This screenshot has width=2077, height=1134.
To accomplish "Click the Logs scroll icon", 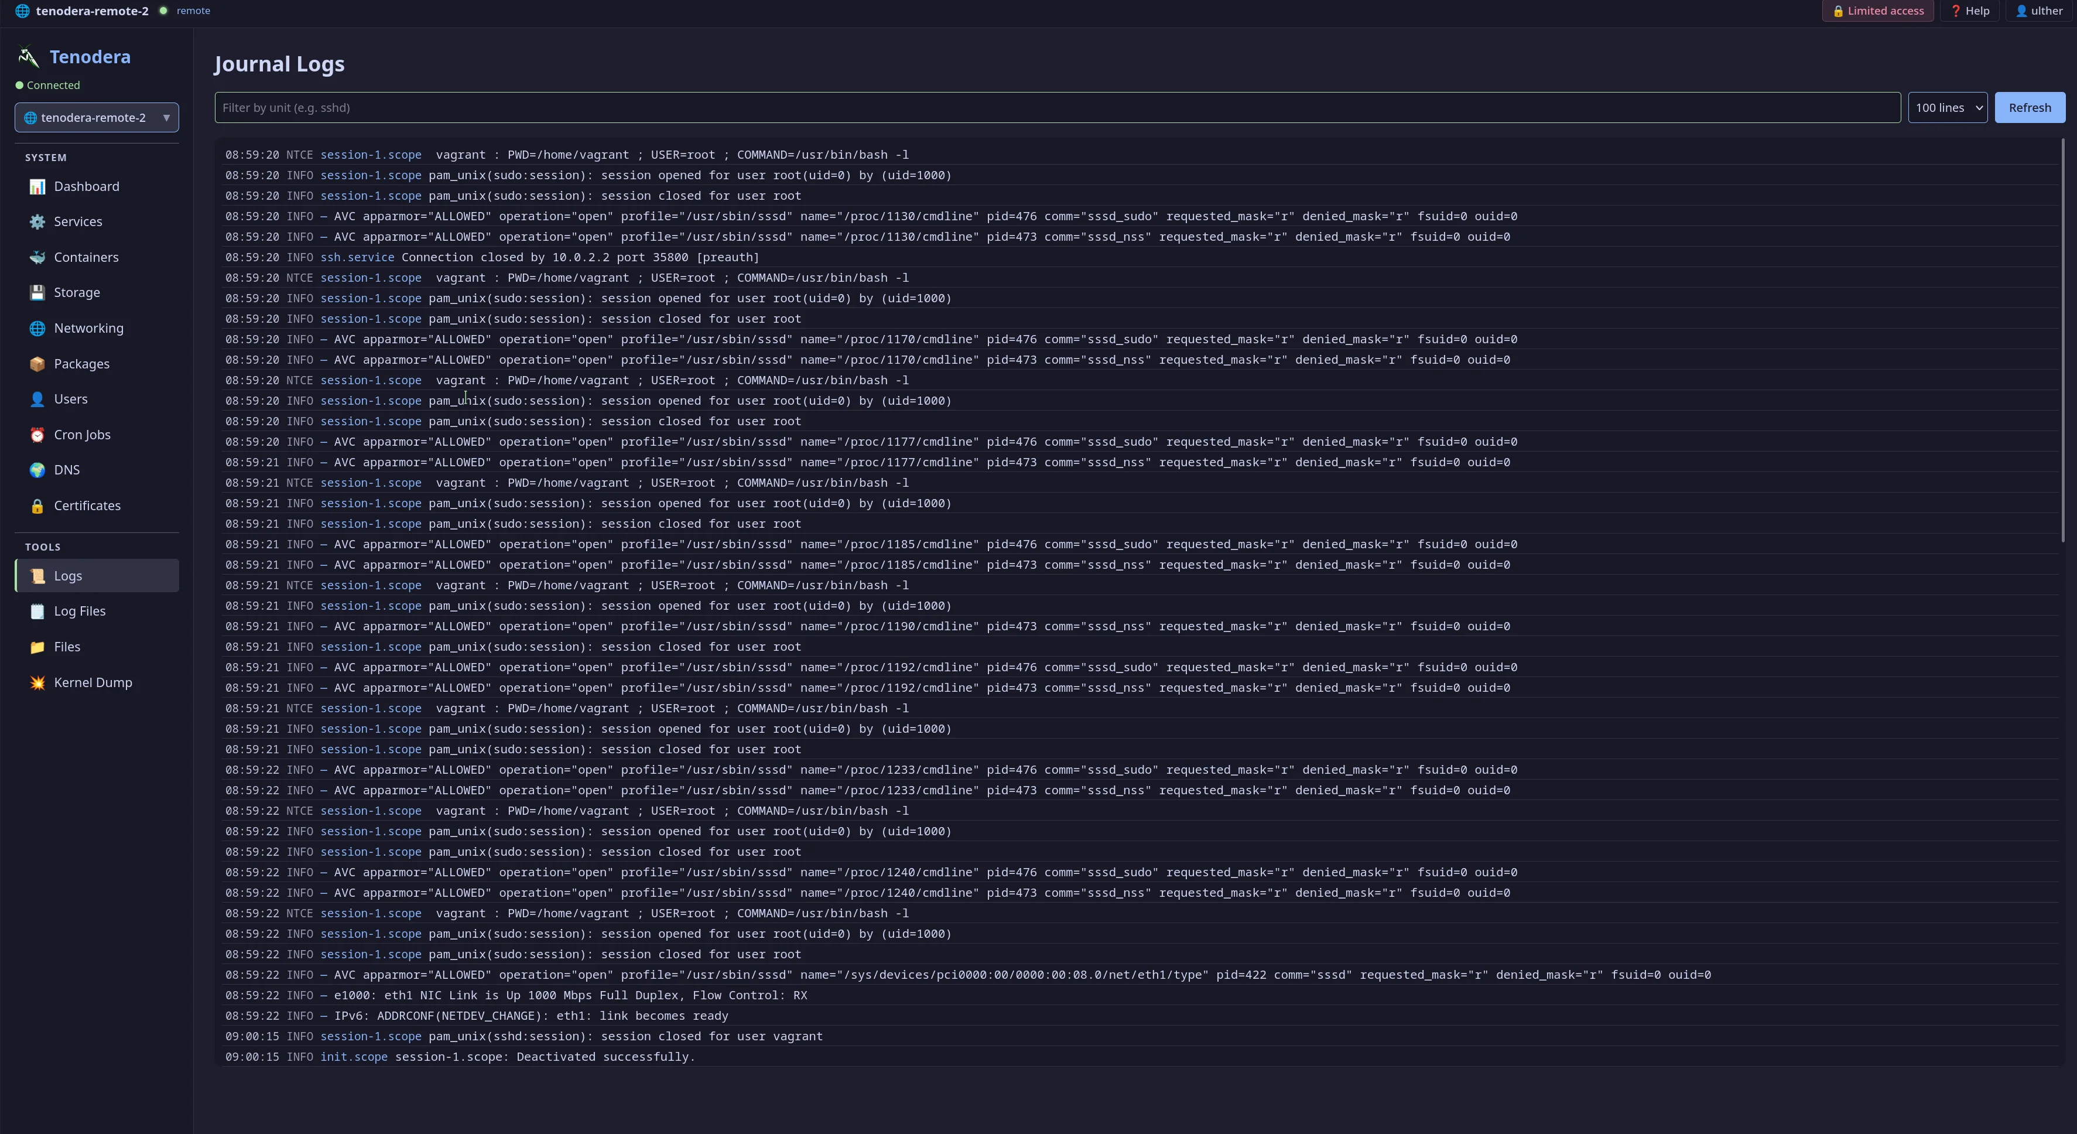I will (x=37, y=576).
